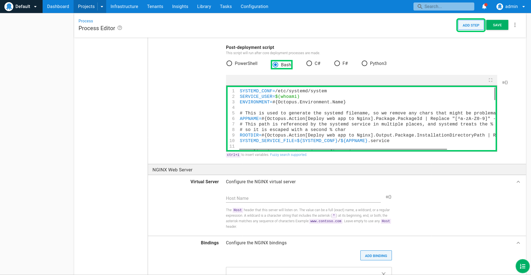Go to the Dashboard menu
This screenshot has height=275, width=531.
coord(58,6)
